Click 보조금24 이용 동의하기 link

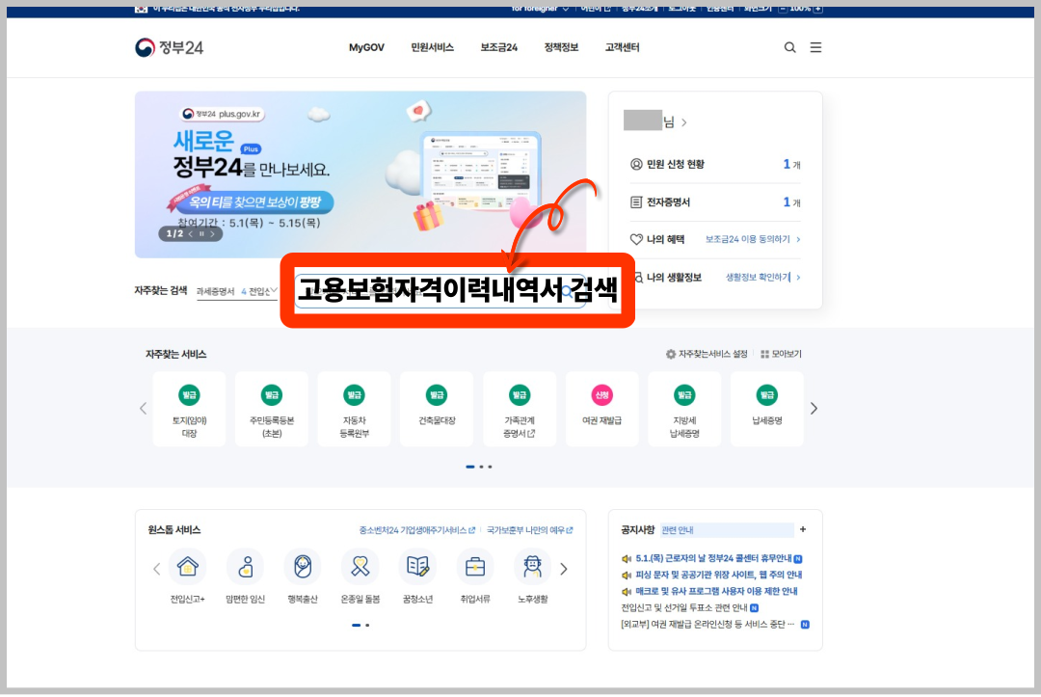753,240
